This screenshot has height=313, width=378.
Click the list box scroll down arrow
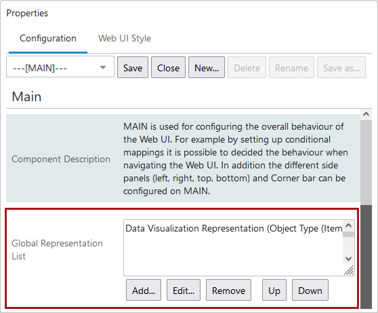click(x=349, y=259)
